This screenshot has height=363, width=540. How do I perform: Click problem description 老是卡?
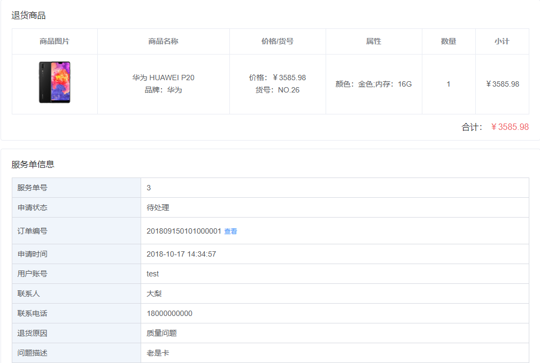click(x=158, y=353)
